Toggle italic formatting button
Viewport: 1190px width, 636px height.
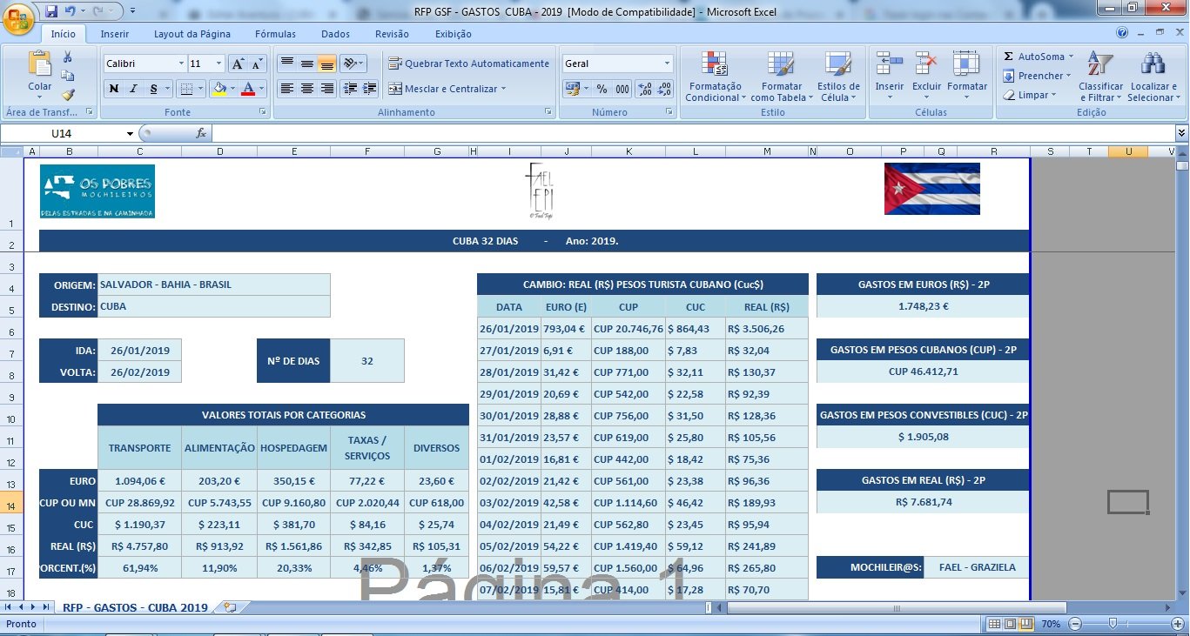click(133, 89)
